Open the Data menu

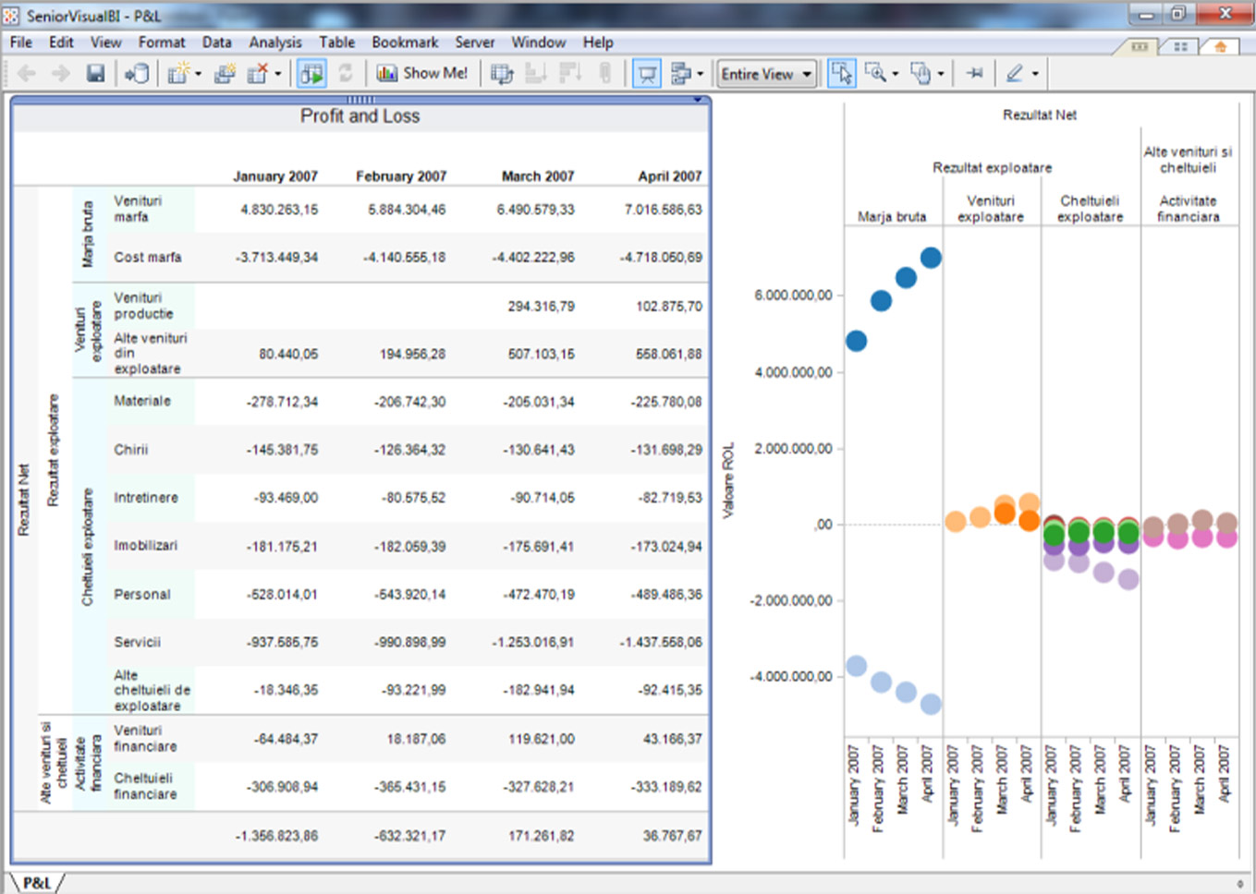coord(217,42)
